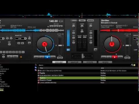
Task: Switch to the MIXER panel tab
Action: point(74,21)
